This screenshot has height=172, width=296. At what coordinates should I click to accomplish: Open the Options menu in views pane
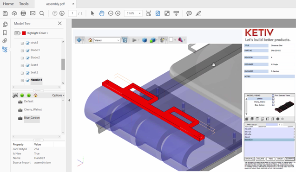(58, 96)
